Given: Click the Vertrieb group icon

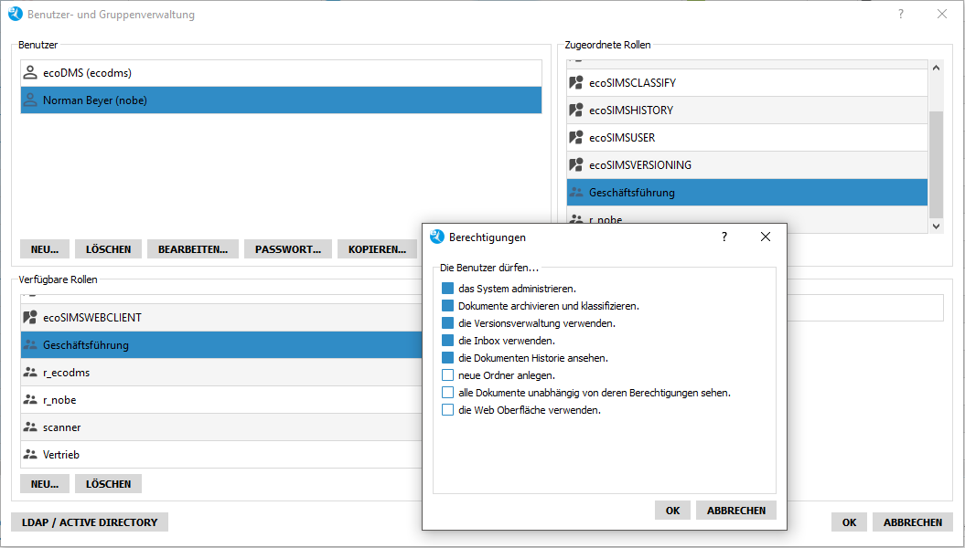Looking at the screenshot, I should click(29, 455).
